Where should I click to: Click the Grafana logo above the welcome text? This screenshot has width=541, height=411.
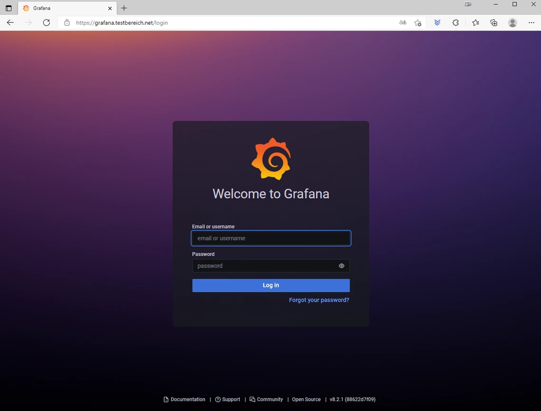271,159
